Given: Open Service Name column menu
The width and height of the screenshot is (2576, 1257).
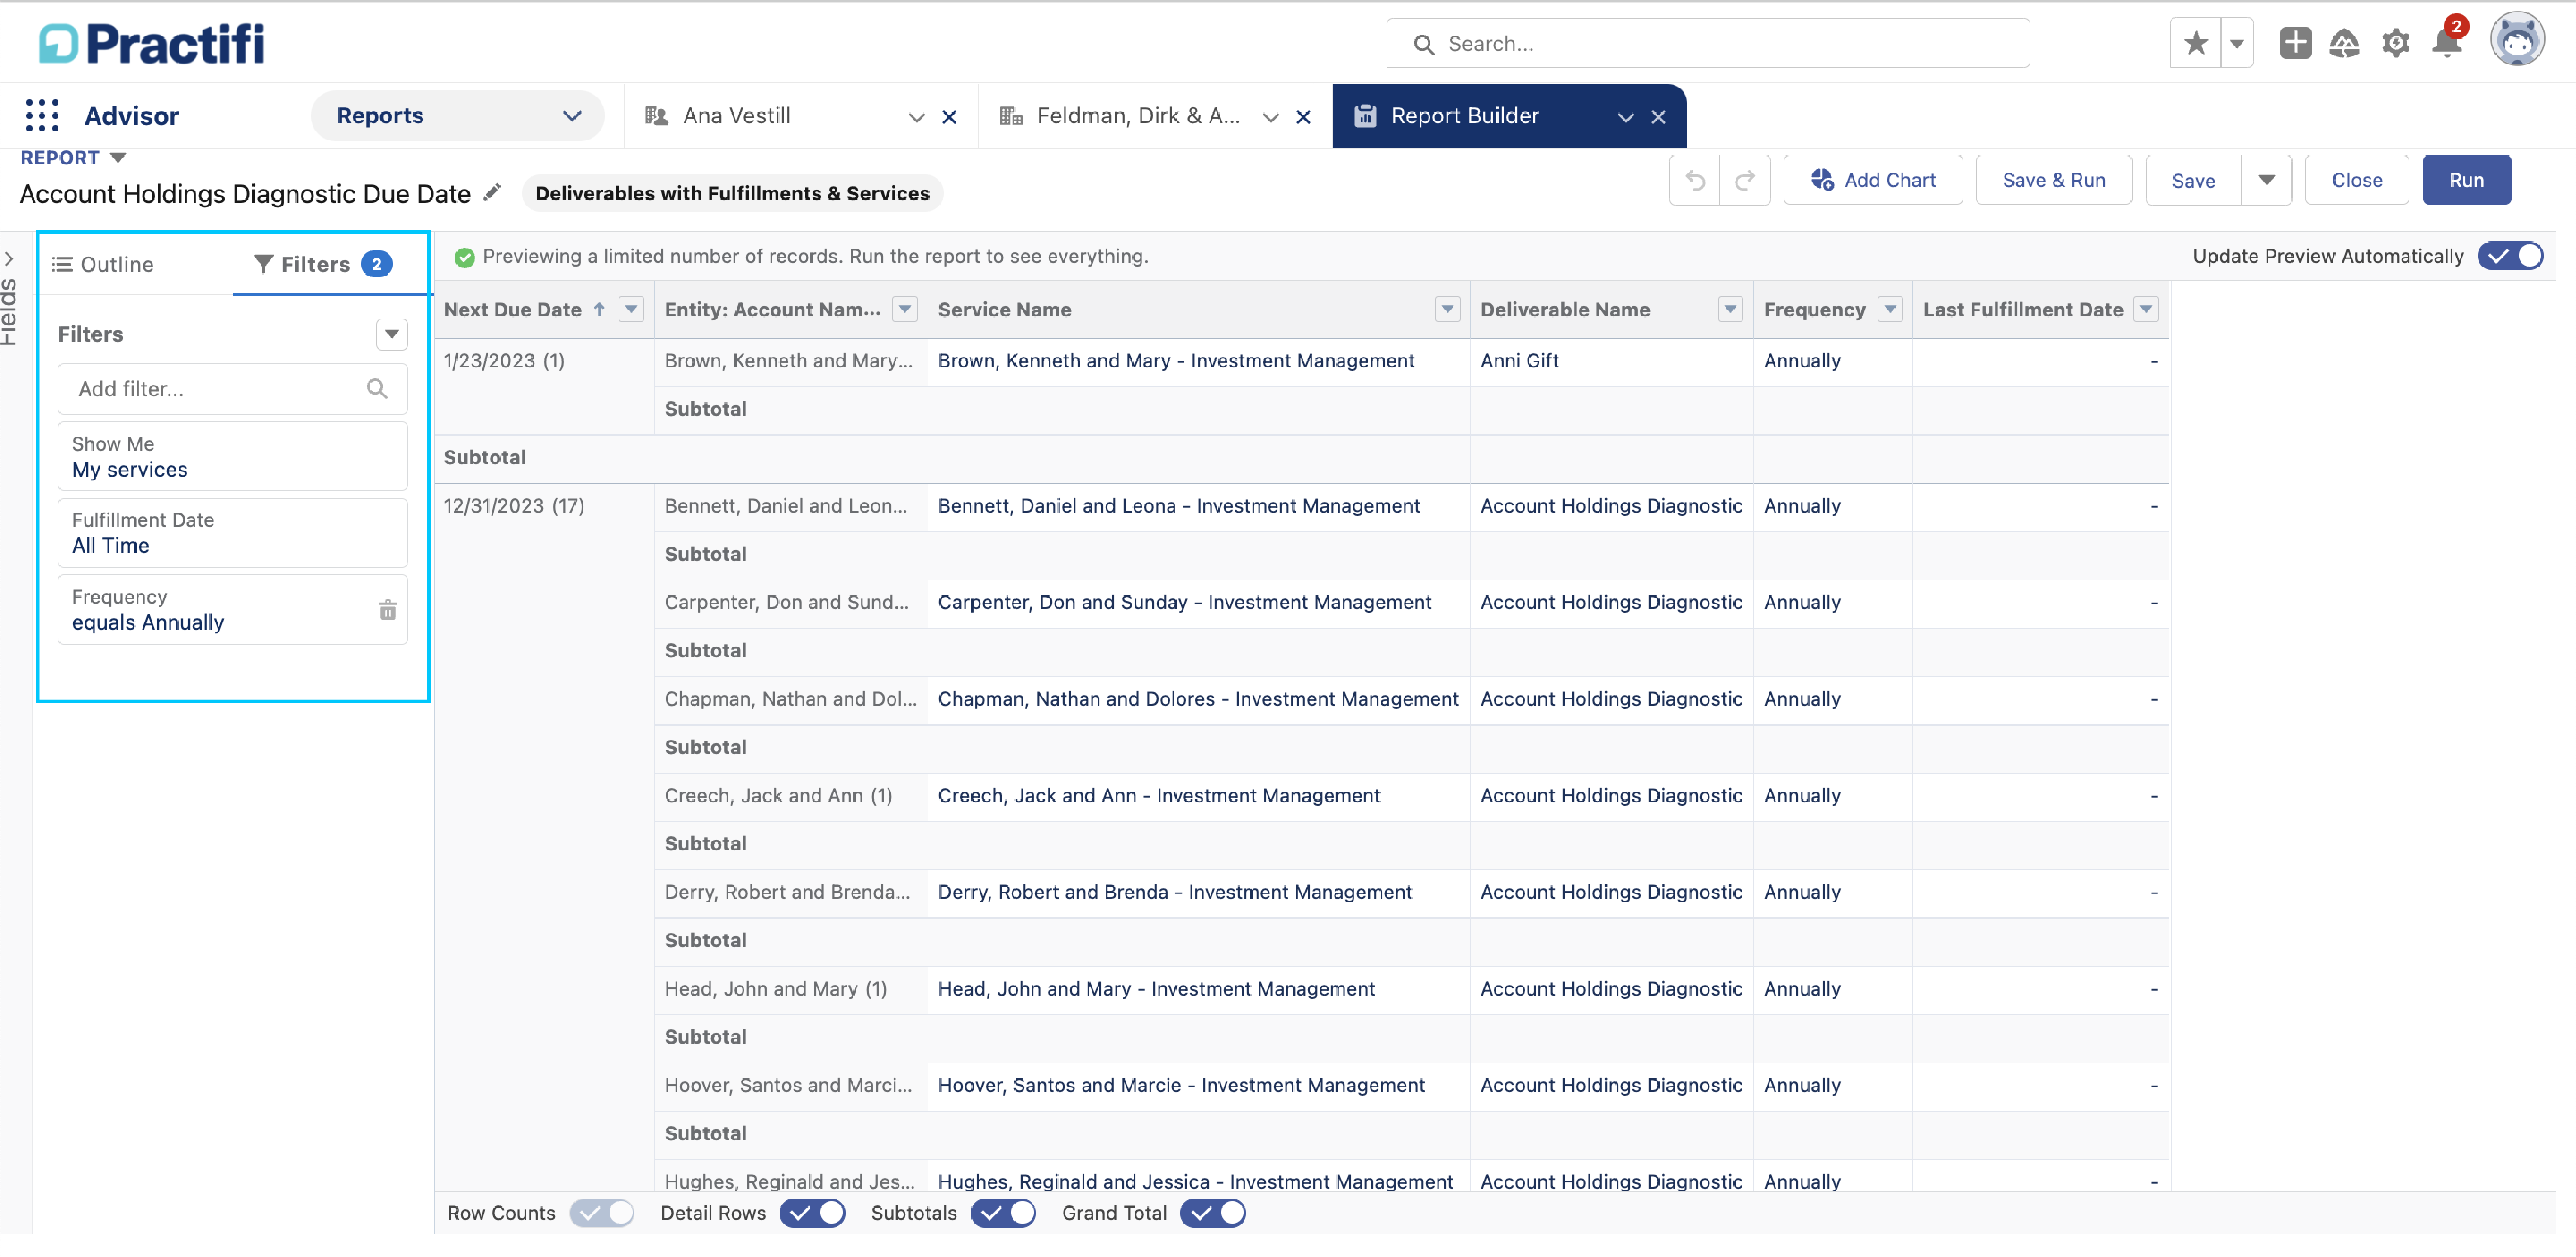Looking at the screenshot, I should click(1447, 309).
